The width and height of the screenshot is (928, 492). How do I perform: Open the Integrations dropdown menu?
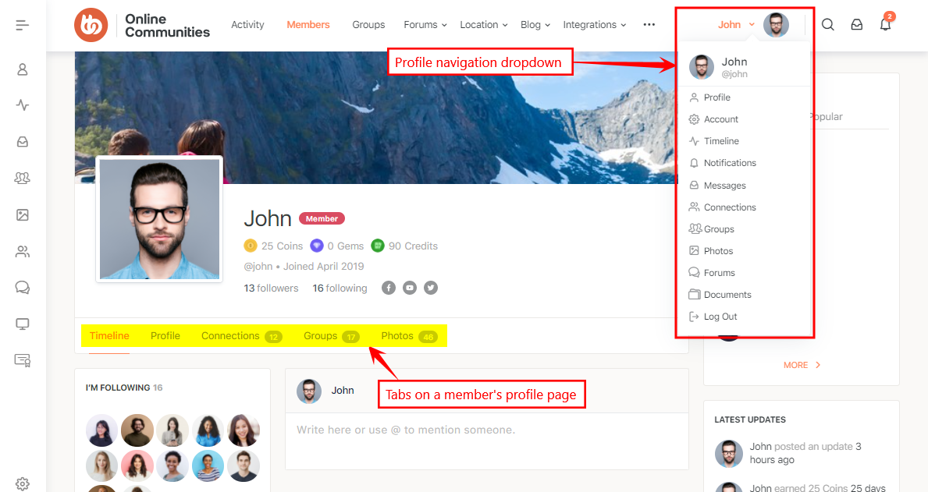click(594, 25)
